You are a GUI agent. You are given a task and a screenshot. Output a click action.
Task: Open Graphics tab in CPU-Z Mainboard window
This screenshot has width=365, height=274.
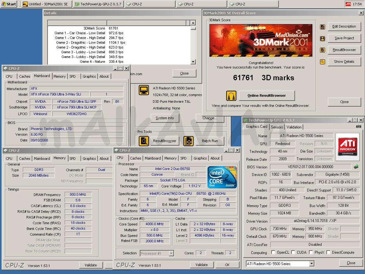[89, 76]
